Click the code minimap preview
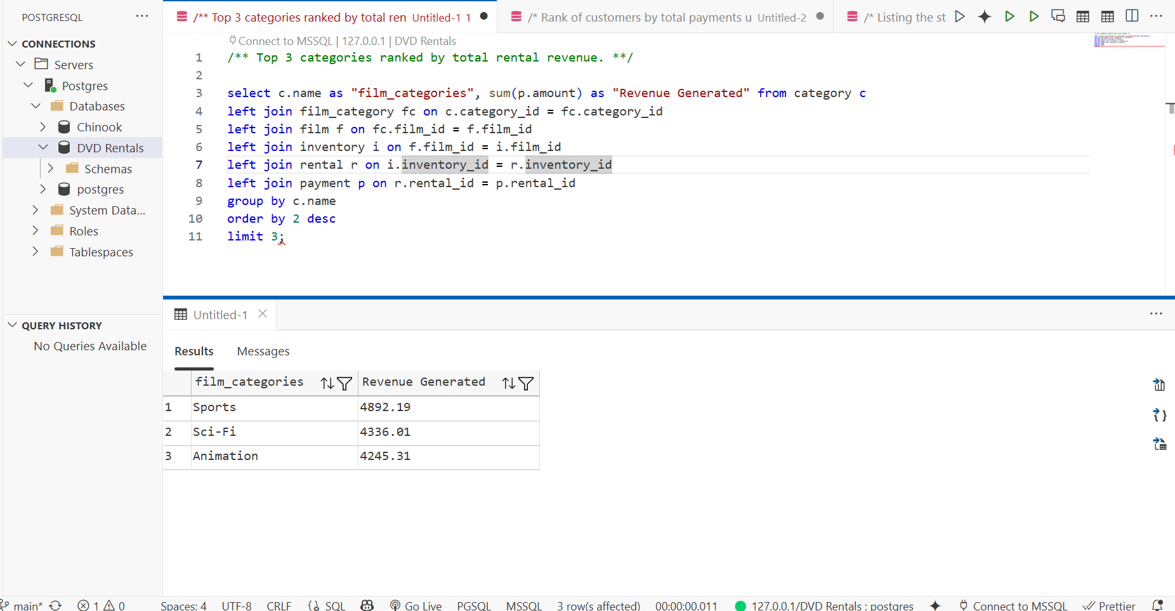 pos(1129,39)
